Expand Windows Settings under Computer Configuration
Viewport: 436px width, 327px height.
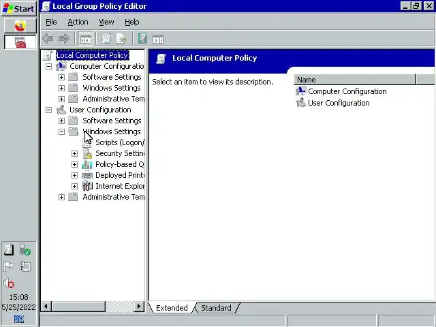pos(62,88)
